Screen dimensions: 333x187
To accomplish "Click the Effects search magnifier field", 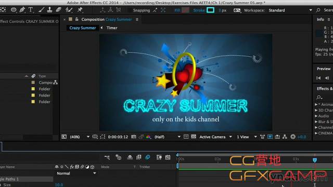I will point(319,97).
